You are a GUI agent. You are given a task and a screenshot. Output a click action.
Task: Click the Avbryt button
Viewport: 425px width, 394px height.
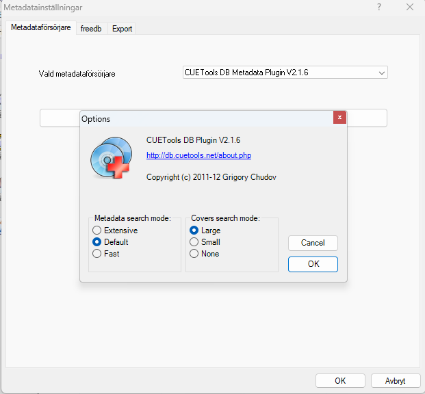[396, 381]
